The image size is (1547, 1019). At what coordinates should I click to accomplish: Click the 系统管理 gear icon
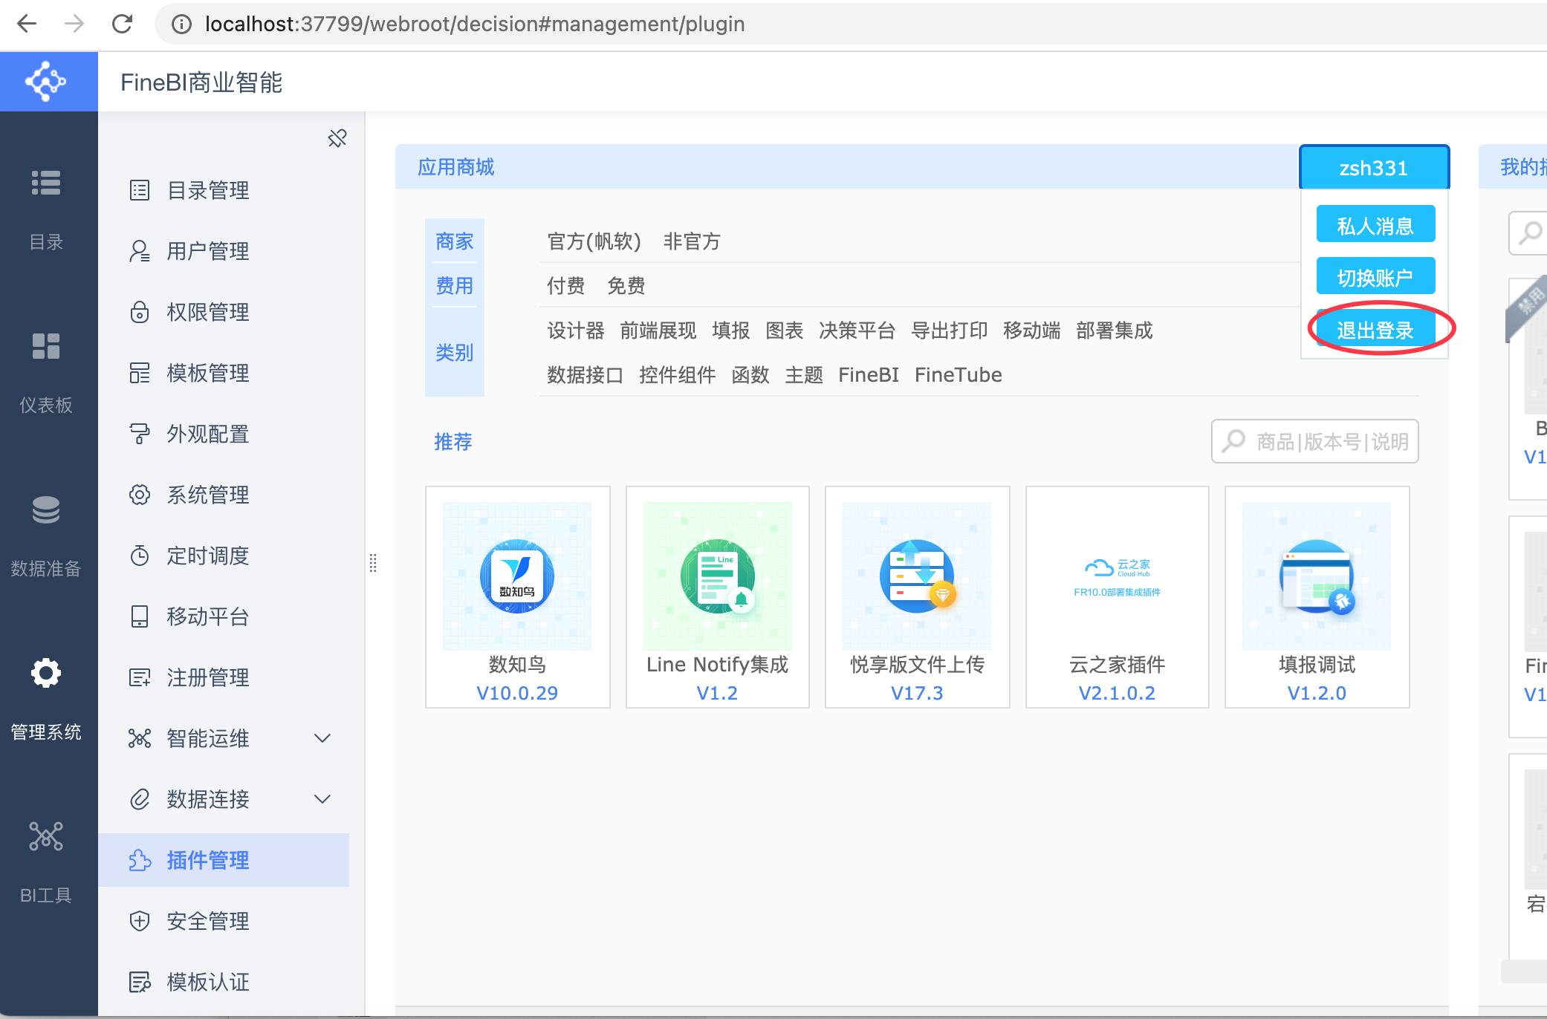coord(140,495)
